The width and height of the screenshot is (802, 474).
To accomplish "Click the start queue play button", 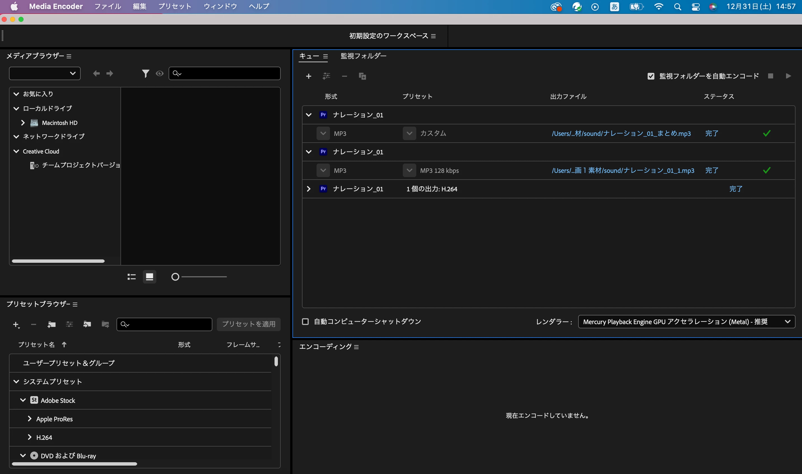I will [788, 76].
